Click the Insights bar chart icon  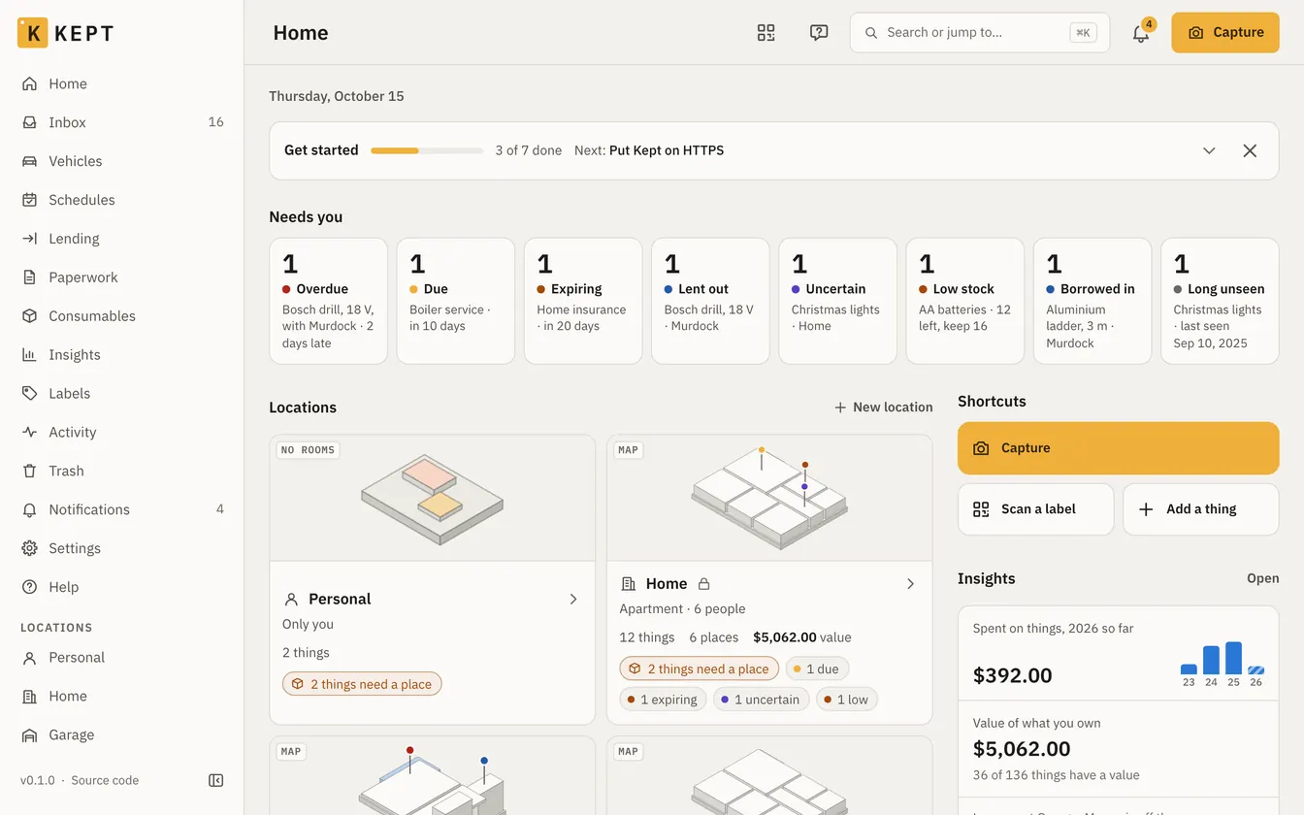[29, 355]
